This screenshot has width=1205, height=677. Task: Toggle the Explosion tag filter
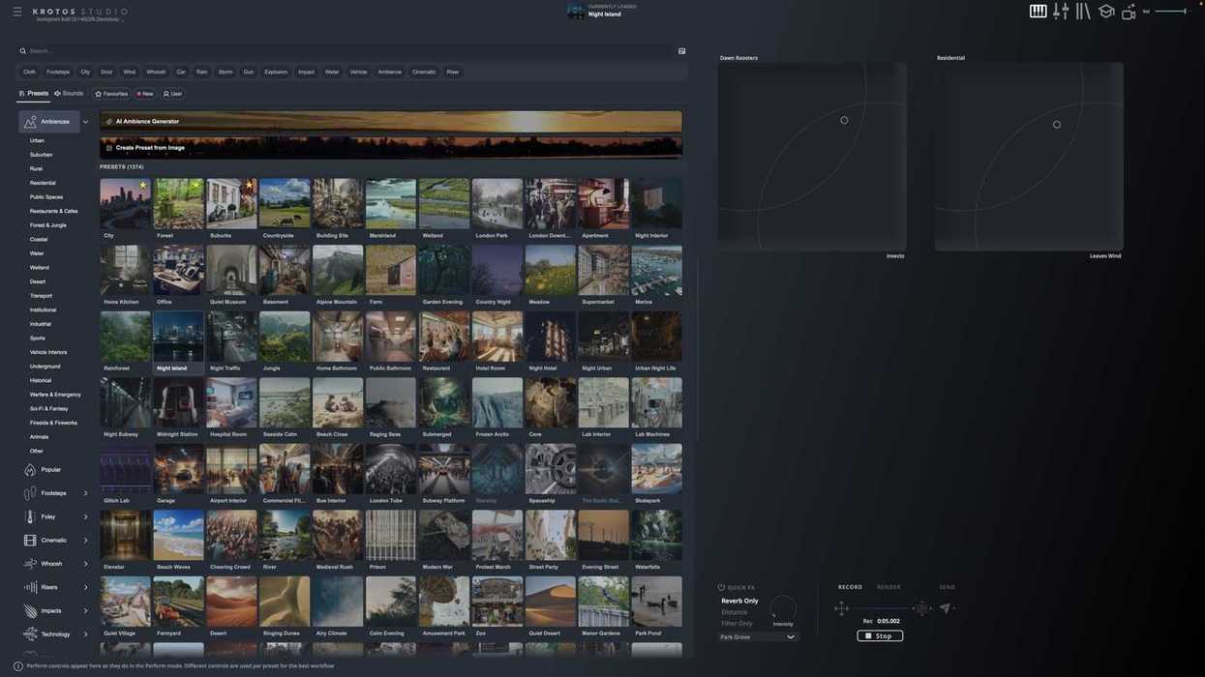(276, 72)
